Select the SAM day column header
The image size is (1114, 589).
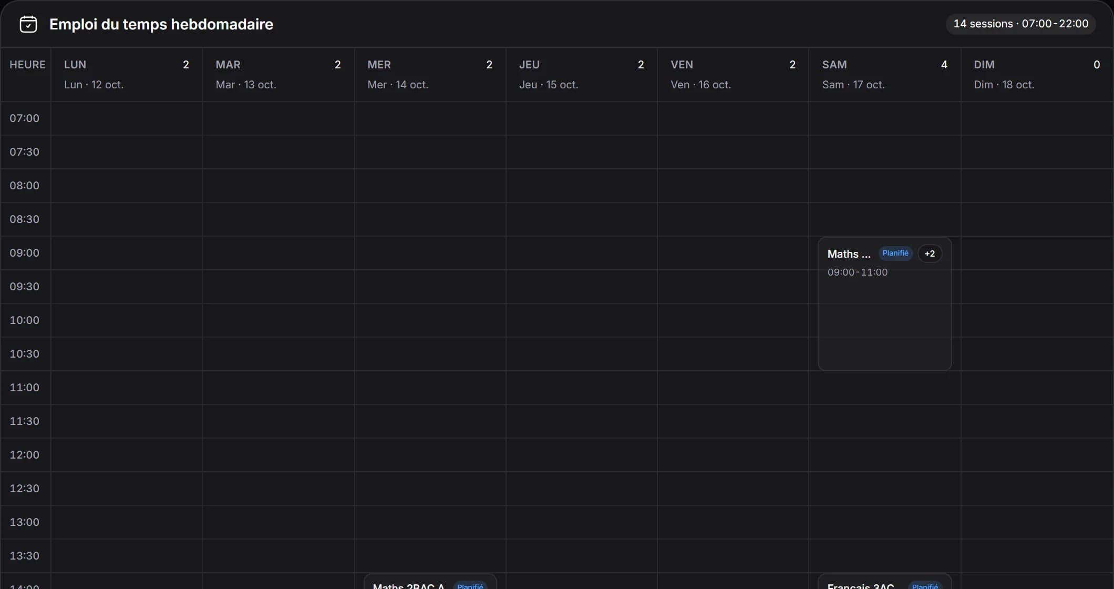point(885,75)
